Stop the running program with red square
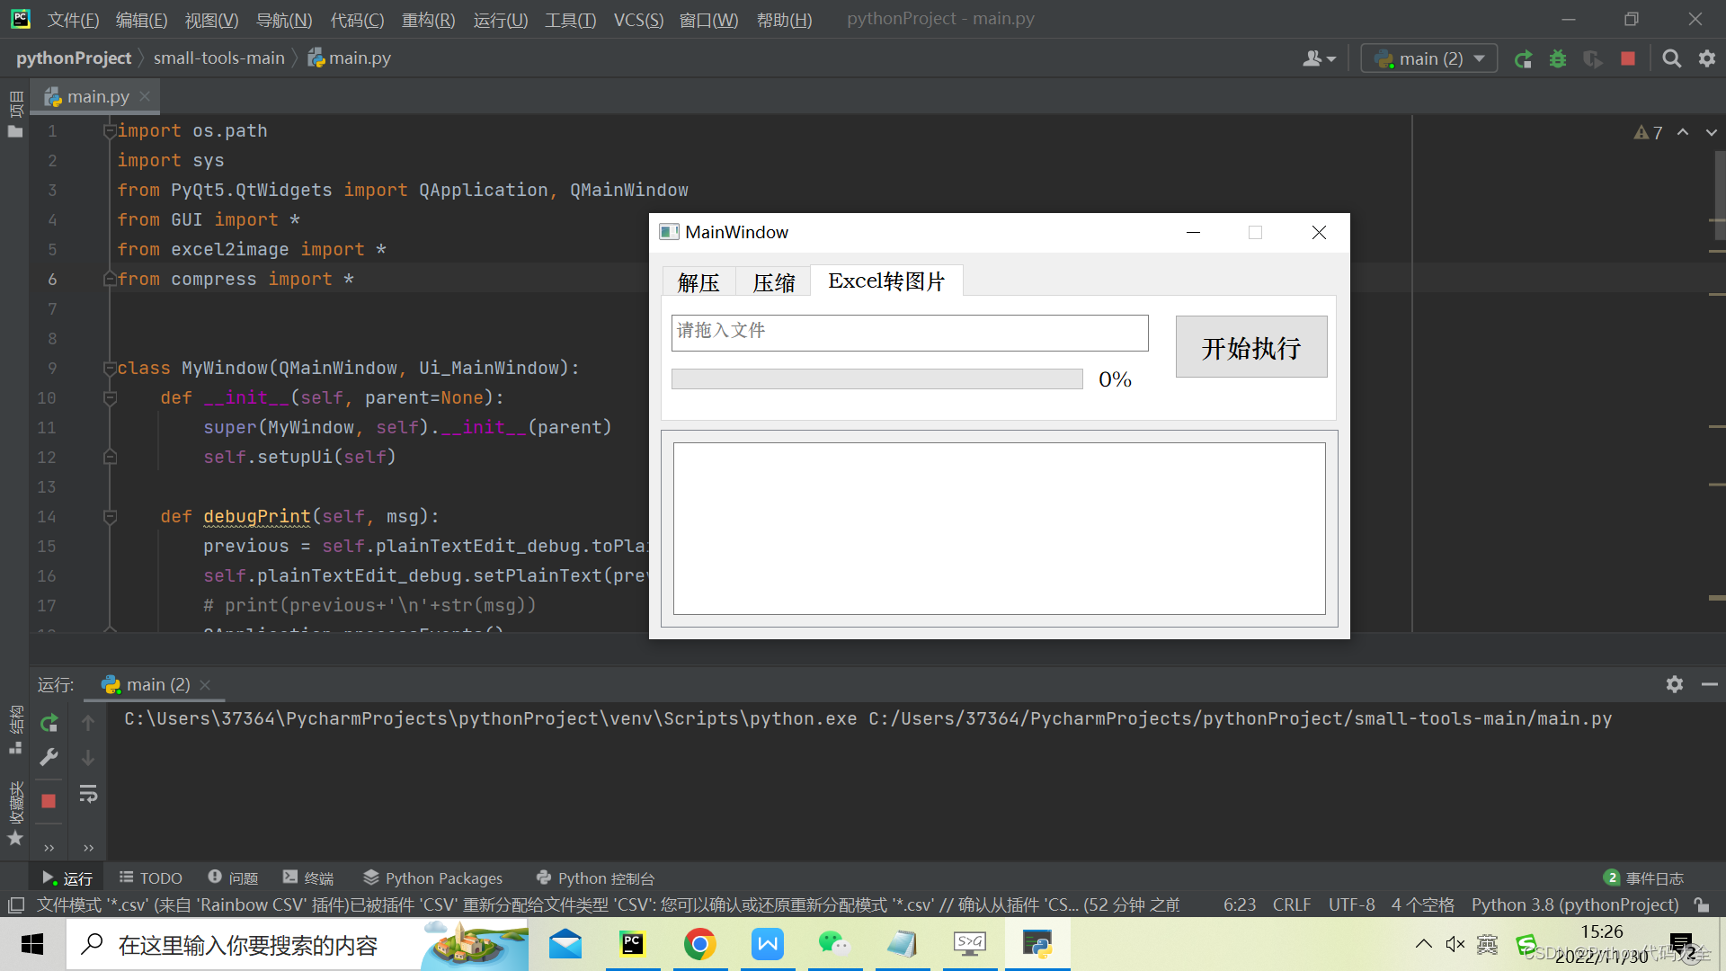This screenshot has width=1726, height=971. (1628, 58)
